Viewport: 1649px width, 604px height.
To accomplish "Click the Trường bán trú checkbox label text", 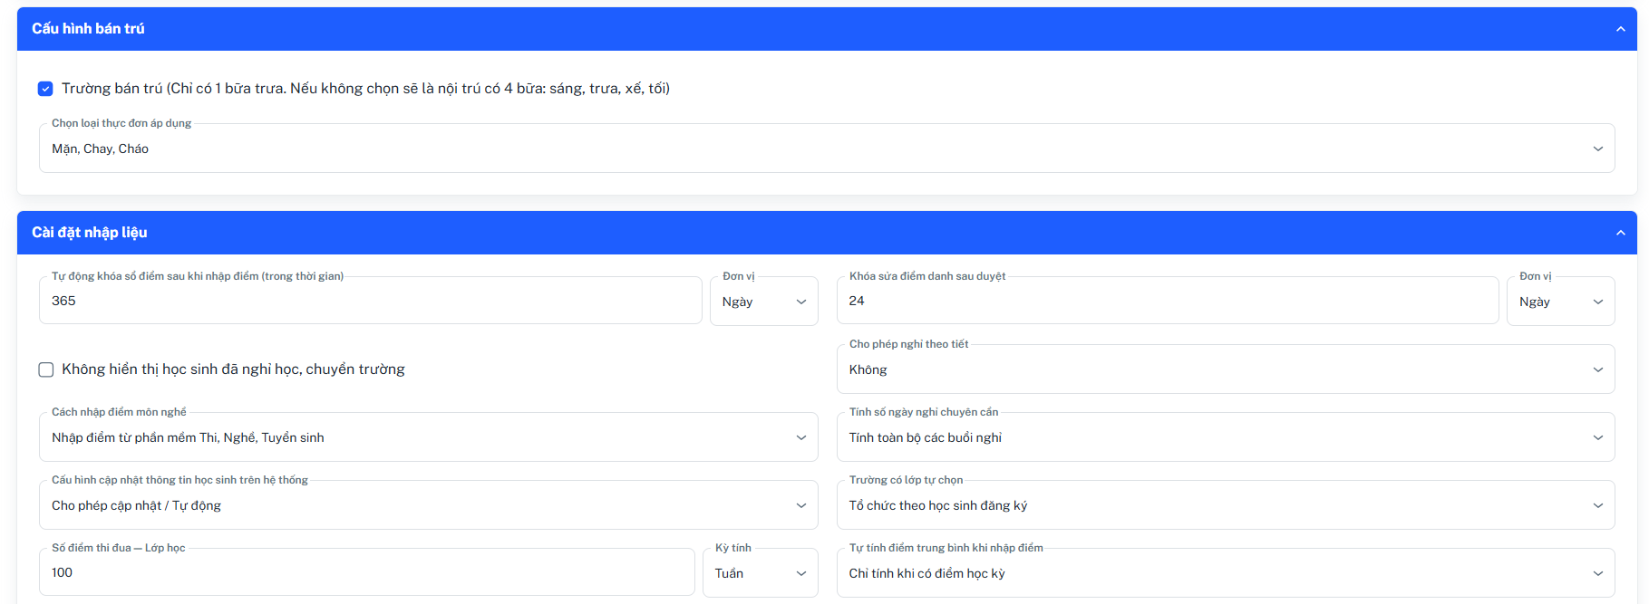I will click(x=365, y=89).
